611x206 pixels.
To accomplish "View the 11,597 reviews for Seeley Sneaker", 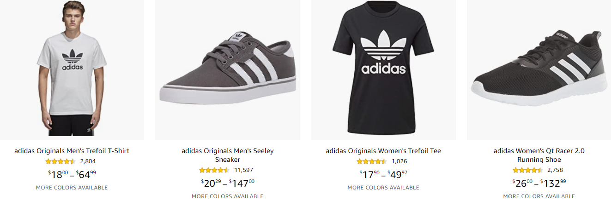I will tap(243, 170).
